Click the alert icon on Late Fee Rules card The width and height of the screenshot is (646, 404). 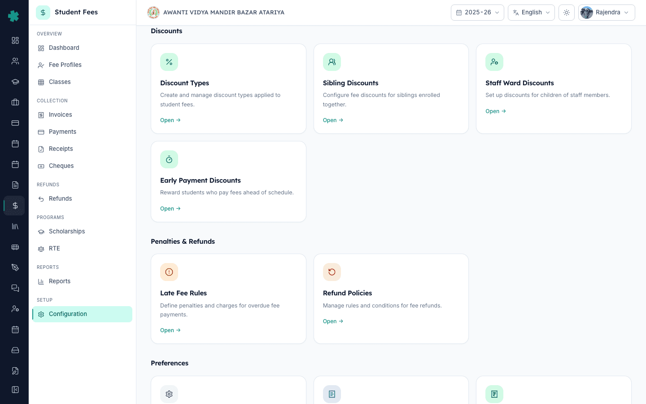click(x=169, y=272)
